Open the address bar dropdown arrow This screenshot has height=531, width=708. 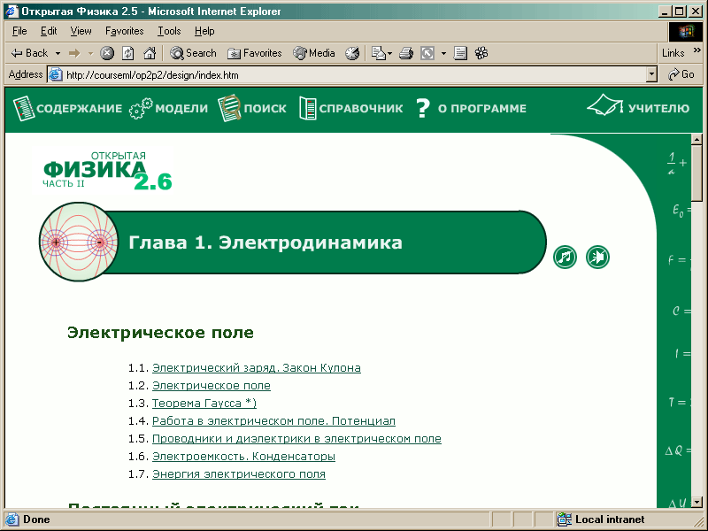click(x=651, y=74)
